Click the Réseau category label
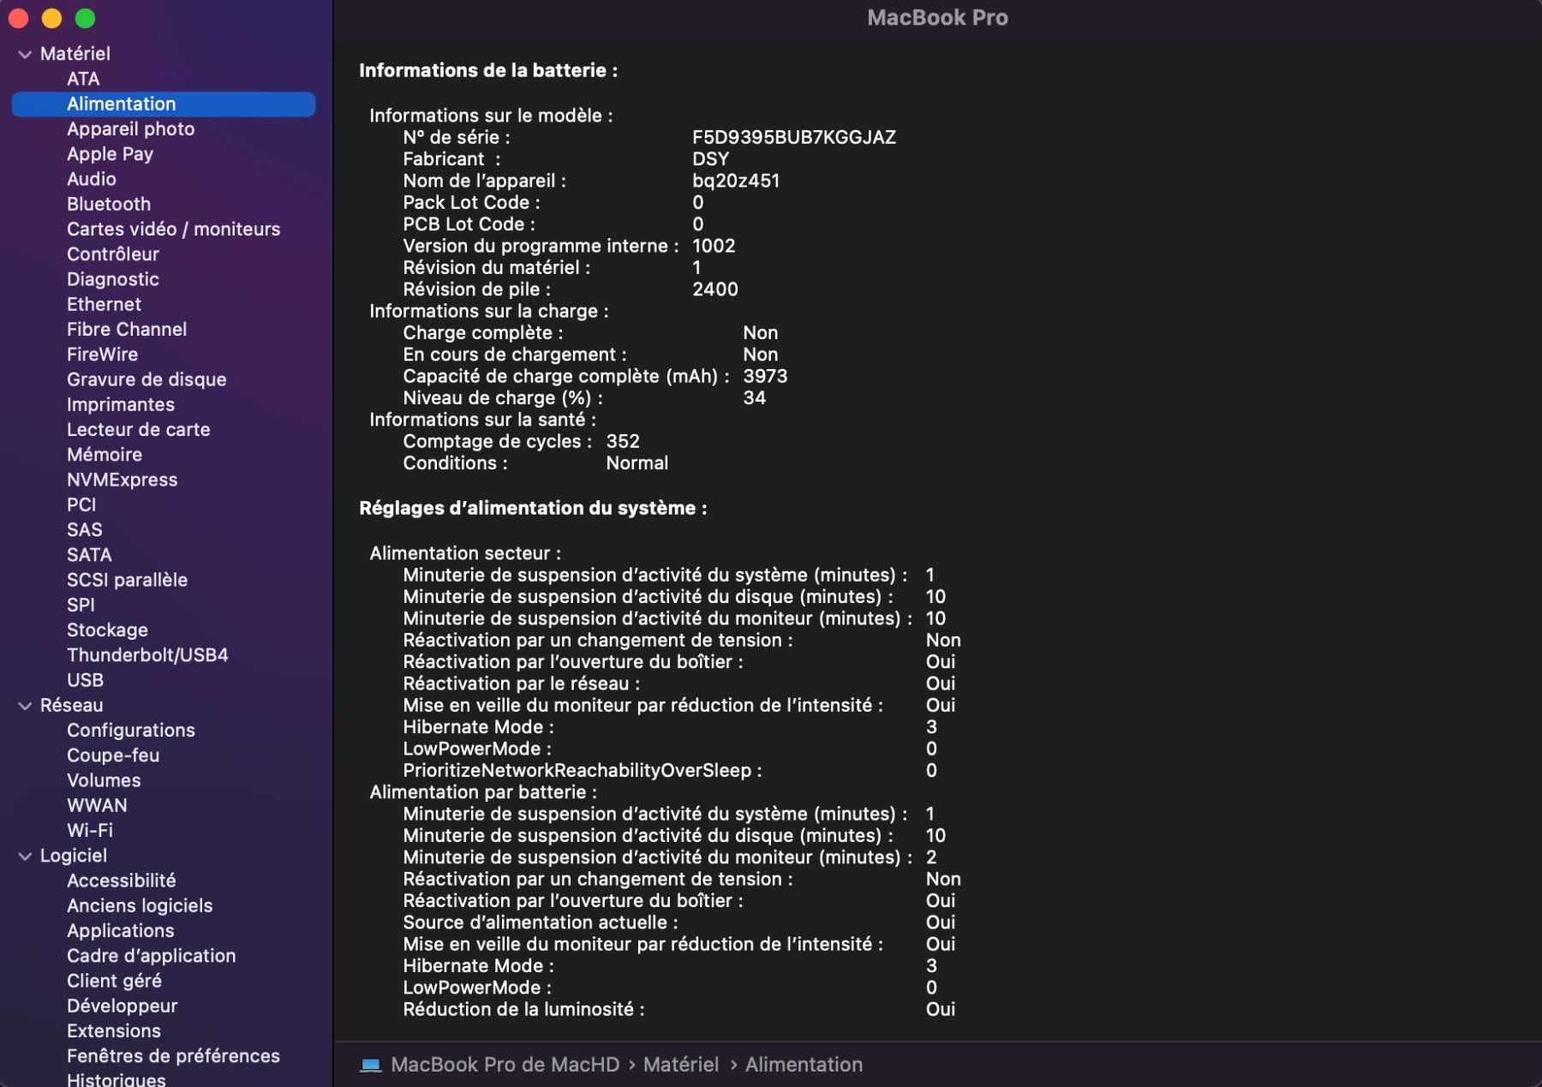The height and width of the screenshot is (1087, 1542). tap(71, 705)
